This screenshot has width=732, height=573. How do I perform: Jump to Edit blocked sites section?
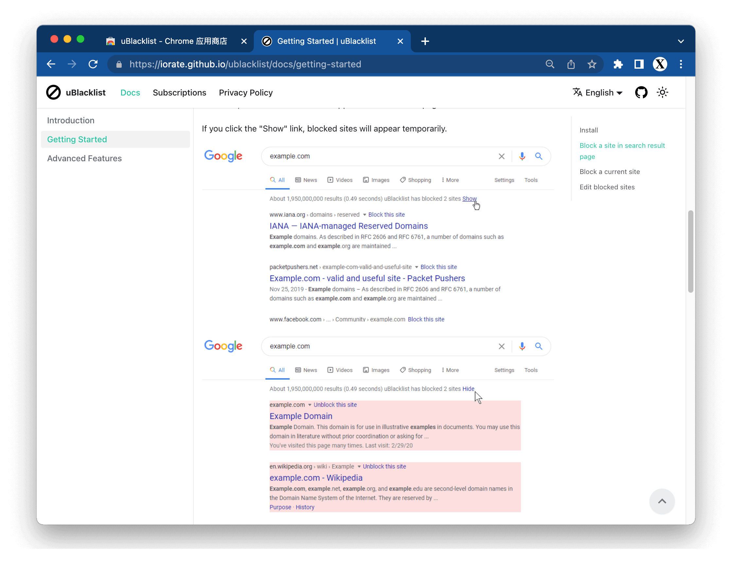(606, 187)
